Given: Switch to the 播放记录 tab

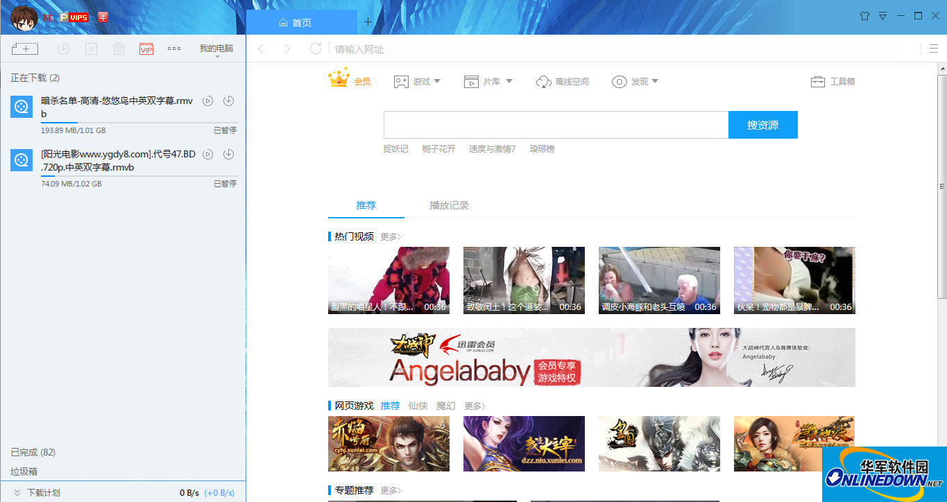Looking at the screenshot, I should (x=449, y=205).
